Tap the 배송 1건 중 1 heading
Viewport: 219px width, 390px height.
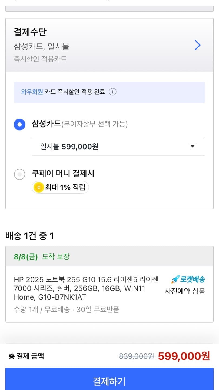pyautogui.click(x=29, y=236)
